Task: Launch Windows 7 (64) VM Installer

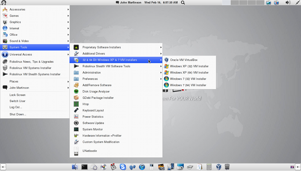Action: coord(189,85)
